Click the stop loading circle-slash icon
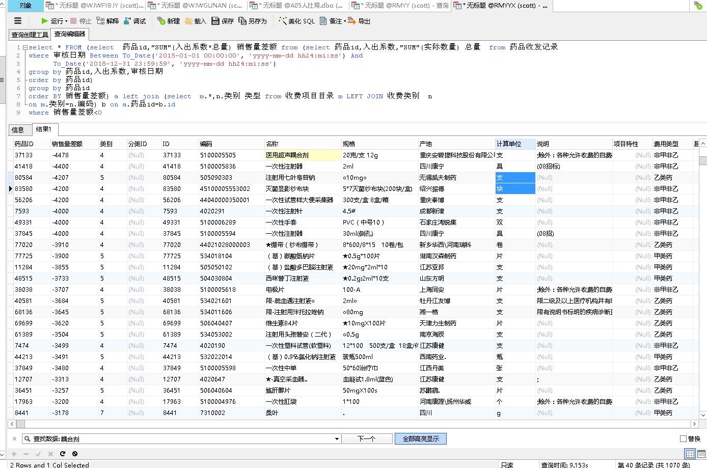Viewport: 707px width, 468px height. [75, 454]
